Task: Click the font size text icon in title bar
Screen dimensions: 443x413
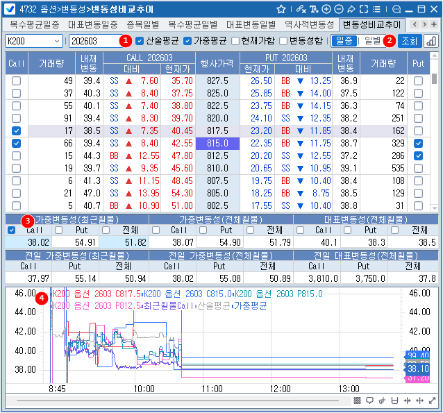Action: 313,9
